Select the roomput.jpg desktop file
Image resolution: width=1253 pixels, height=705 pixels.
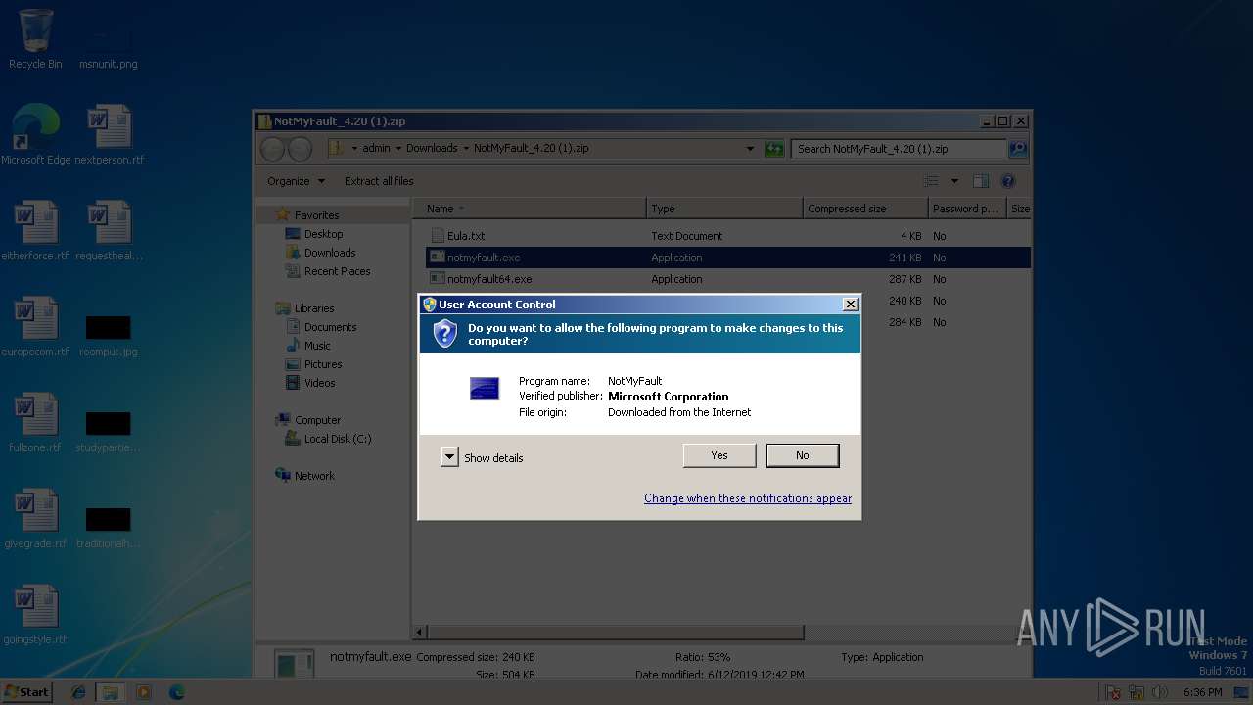click(x=109, y=335)
